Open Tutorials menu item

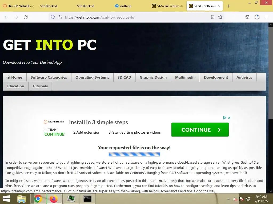40,86
